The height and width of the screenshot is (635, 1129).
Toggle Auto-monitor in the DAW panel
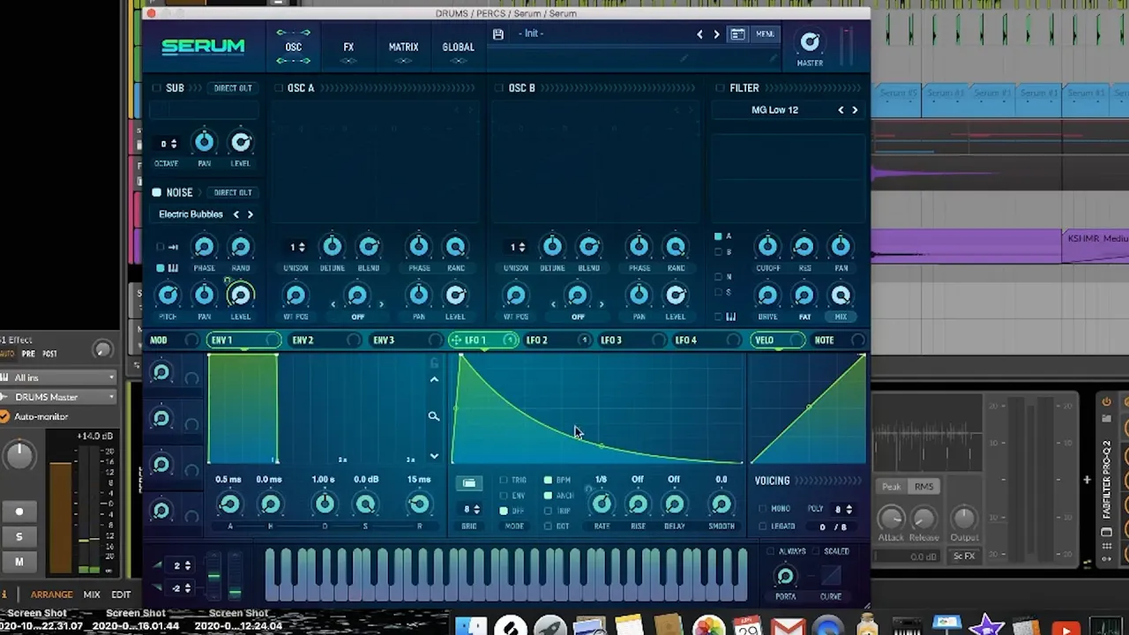point(5,416)
